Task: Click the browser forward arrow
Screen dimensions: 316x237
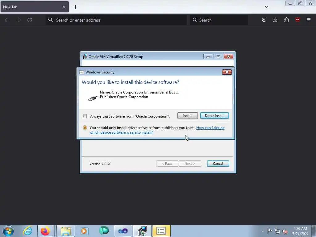Action: point(18,20)
